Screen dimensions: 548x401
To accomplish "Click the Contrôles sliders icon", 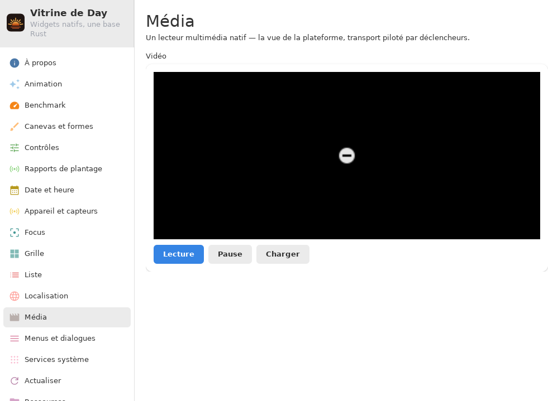I will pyautogui.click(x=15, y=148).
